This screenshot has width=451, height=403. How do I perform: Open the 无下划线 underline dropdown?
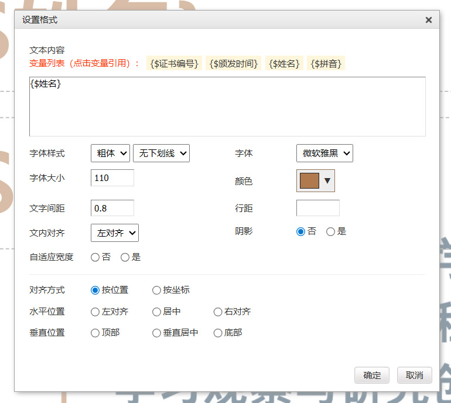(161, 153)
